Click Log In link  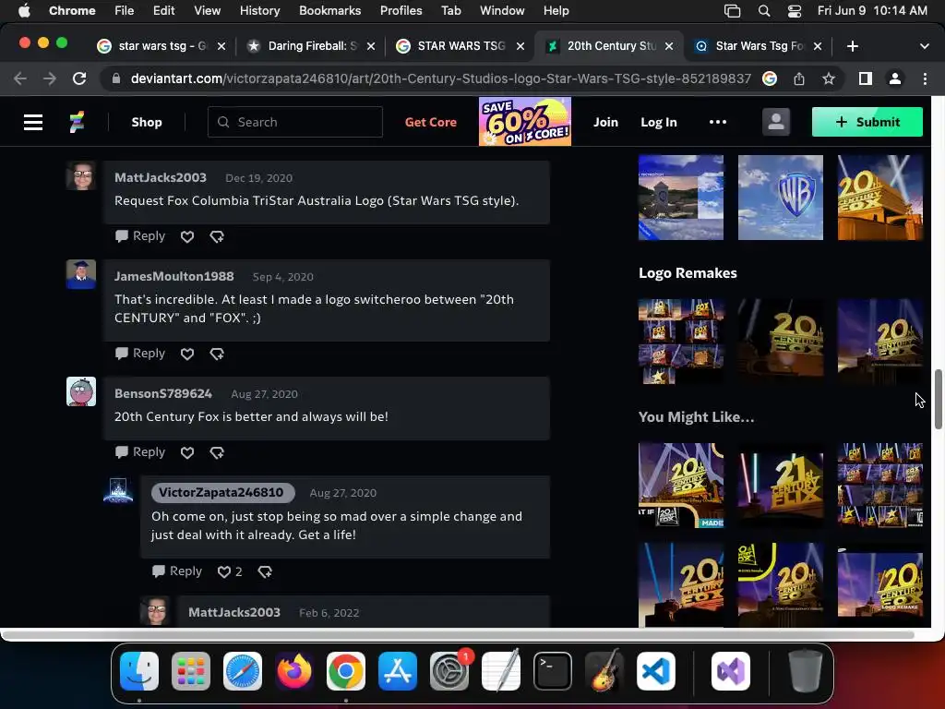point(658,123)
